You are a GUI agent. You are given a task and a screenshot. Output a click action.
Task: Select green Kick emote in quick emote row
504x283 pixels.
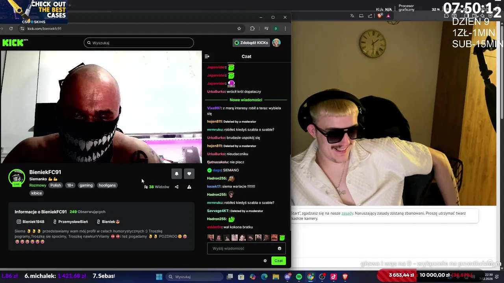(x=282, y=238)
